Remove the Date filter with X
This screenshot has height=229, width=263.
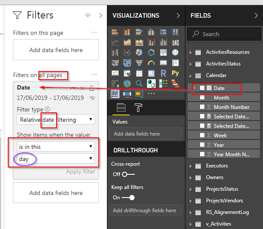tap(82, 88)
